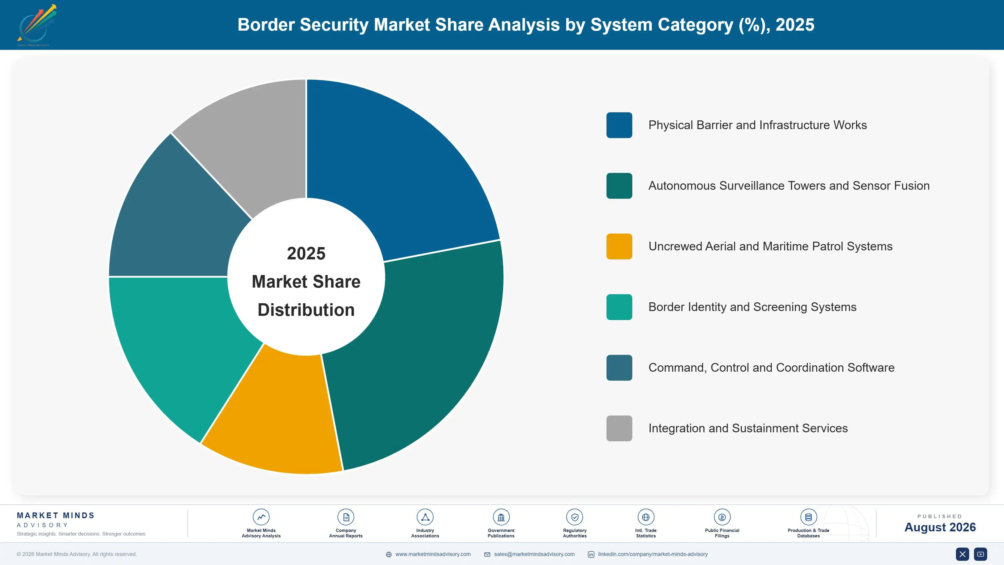Click the Market Minds Advisory Analysis icon
Image resolution: width=1004 pixels, height=565 pixels.
(x=261, y=517)
